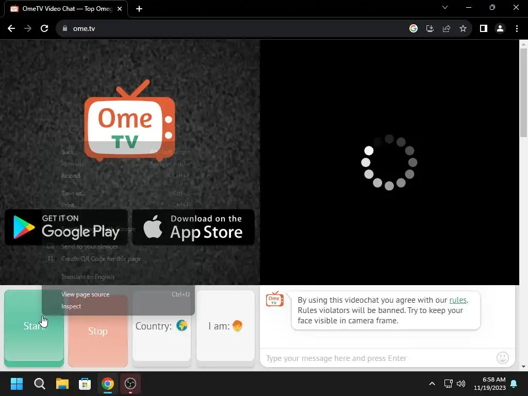The width and height of the screenshot is (528, 396).
Task: Select the OmeTV Video Chat tab
Action: 66,9
